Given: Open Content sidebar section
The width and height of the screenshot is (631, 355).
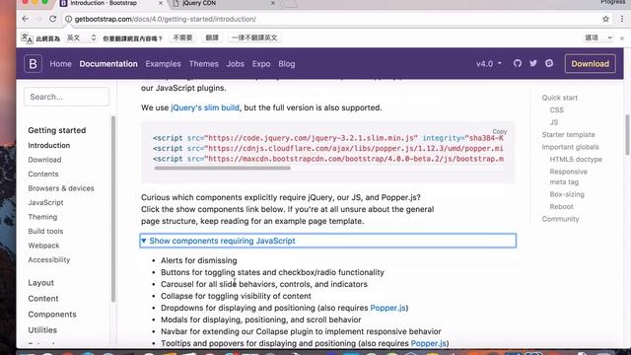Looking at the screenshot, I should 43,298.
